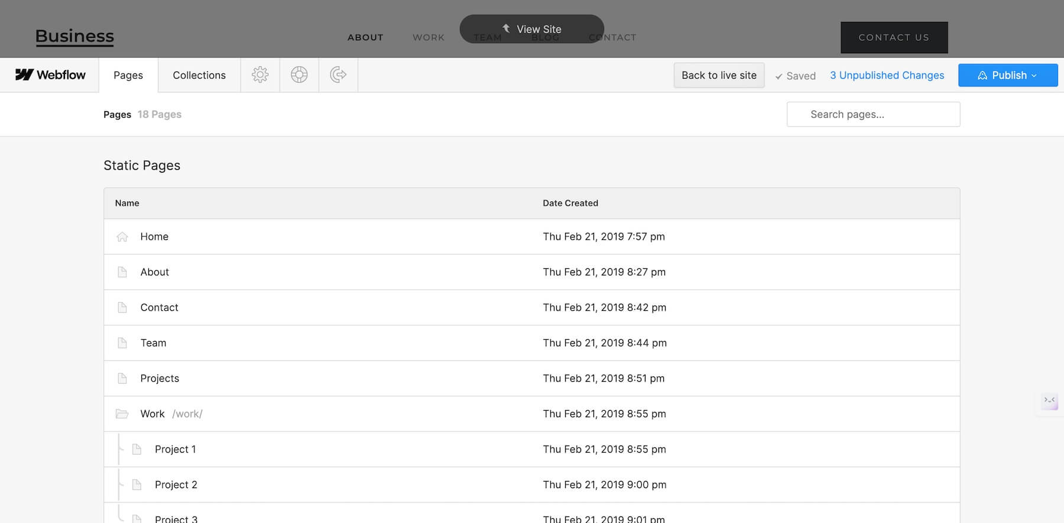
Task: Open site settings gear icon
Action: pos(260,75)
